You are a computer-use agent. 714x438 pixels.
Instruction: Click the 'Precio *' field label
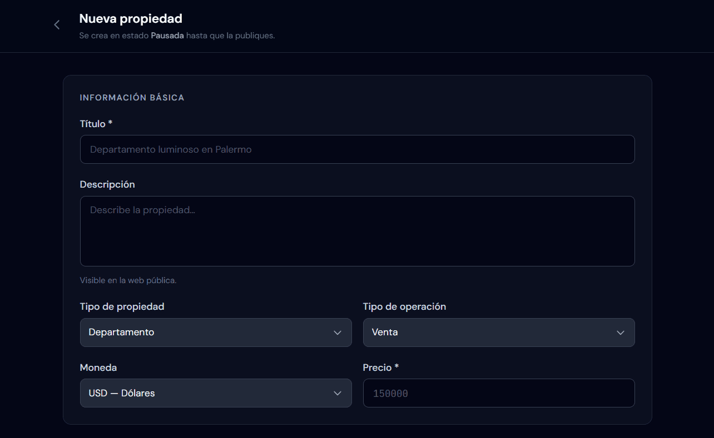(381, 367)
